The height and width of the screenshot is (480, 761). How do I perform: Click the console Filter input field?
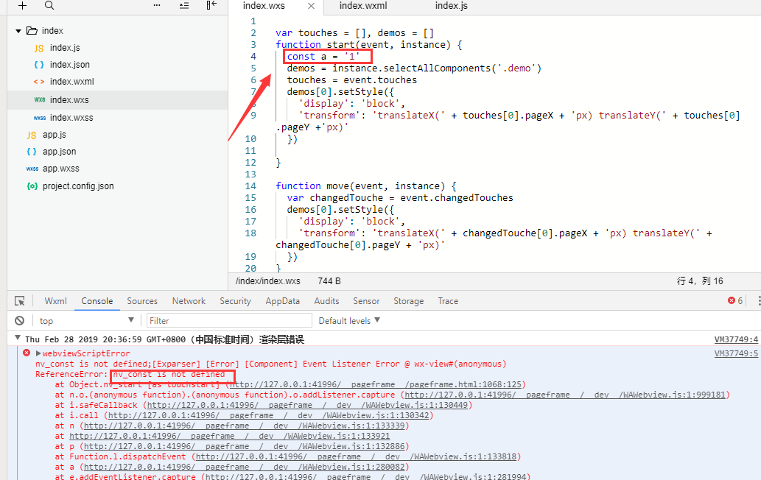pos(229,320)
